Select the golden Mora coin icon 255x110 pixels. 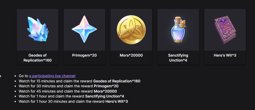(131, 29)
